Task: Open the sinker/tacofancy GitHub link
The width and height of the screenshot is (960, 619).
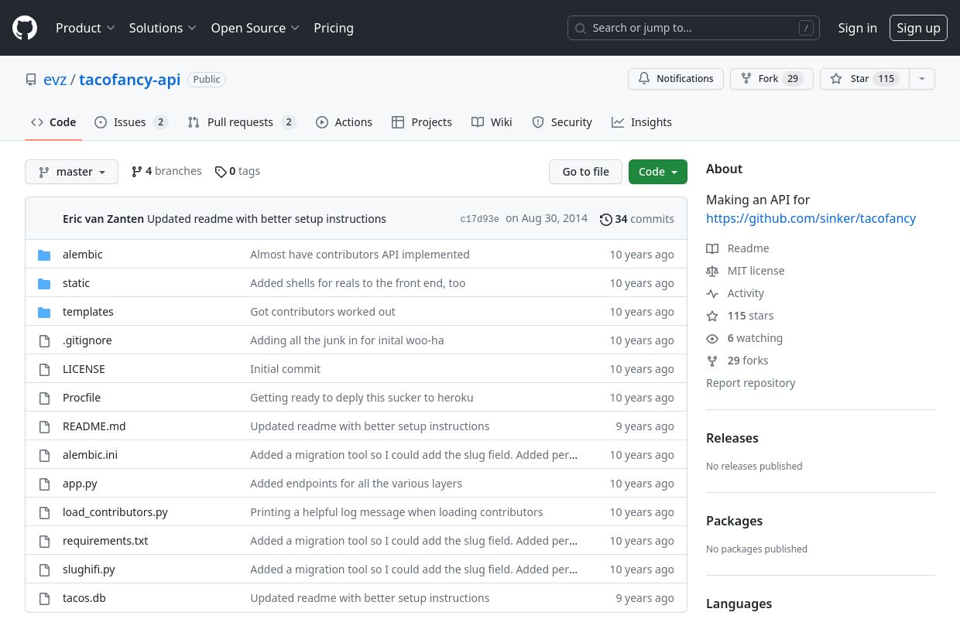Action: 811,218
